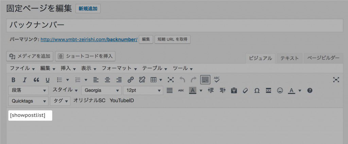Screen dimensions: 348x144
Task: Justify text alignment
Action: point(170,90)
